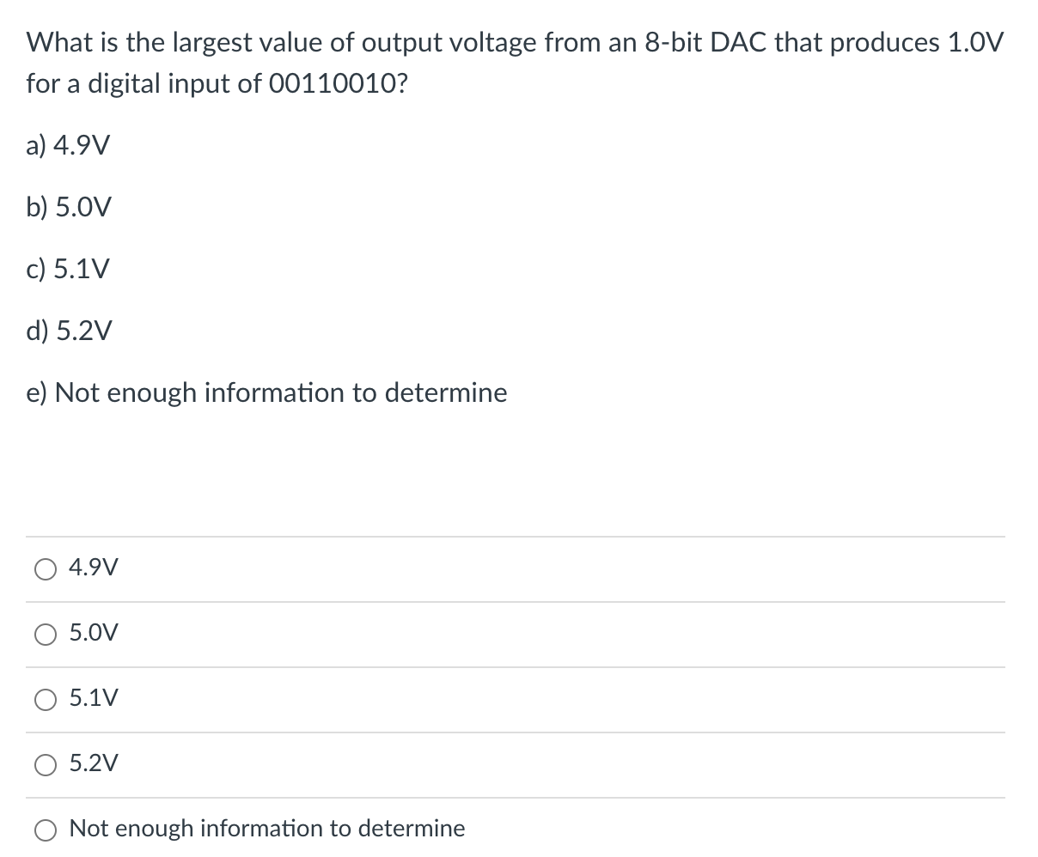Click the 5.2V answer label text
Image resolution: width=1038 pixels, height=857 pixels.
click(93, 763)
